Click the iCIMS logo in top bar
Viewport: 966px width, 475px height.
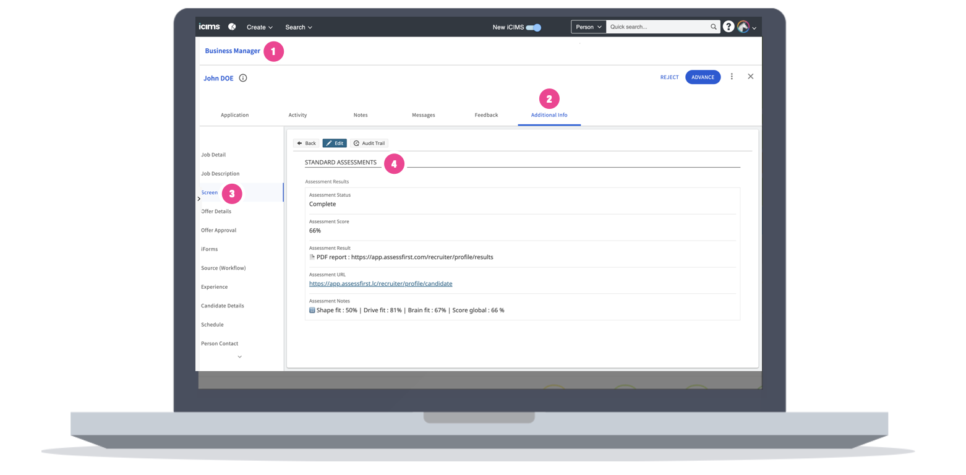click(209, 27)
